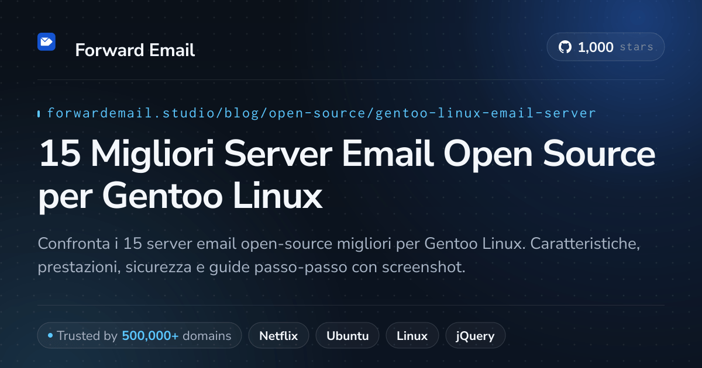Select the jQuery tag
702x368 pixels.
pos(475,336)
